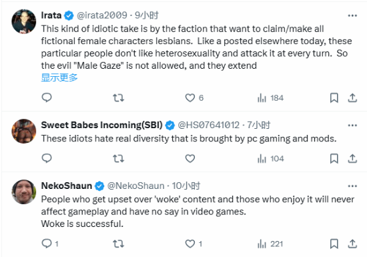Viewport: 367px width, 257px height.
Task: Open NekoShaun's profile name link
Action: (x=67, y=186)
